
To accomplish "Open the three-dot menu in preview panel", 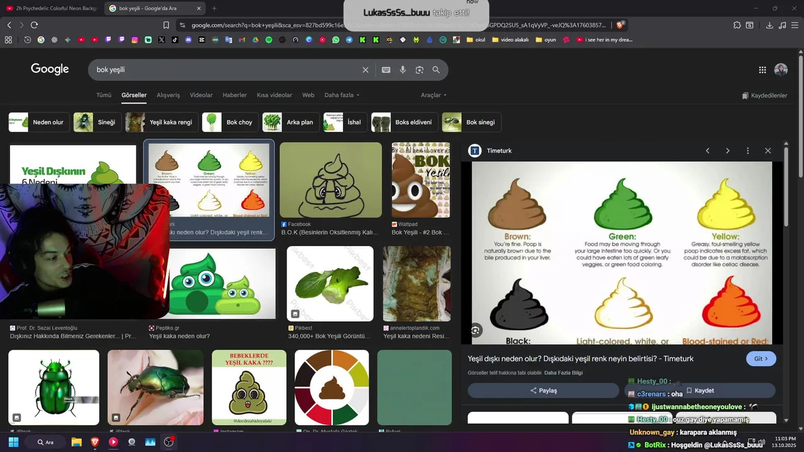I will (747, 151).
